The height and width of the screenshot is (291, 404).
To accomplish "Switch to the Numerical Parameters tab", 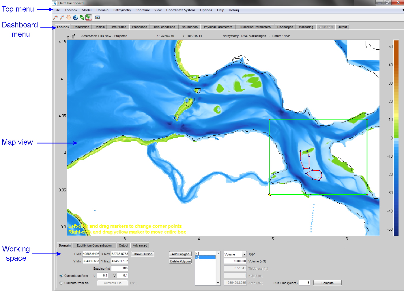I will pos(255,27).
